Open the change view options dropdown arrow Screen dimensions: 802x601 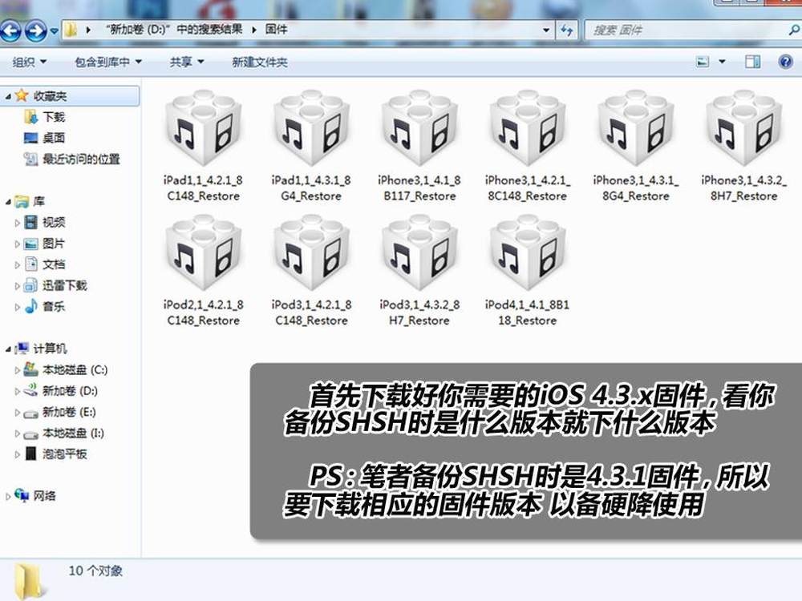pyautogui.click(x=722, y=62)
